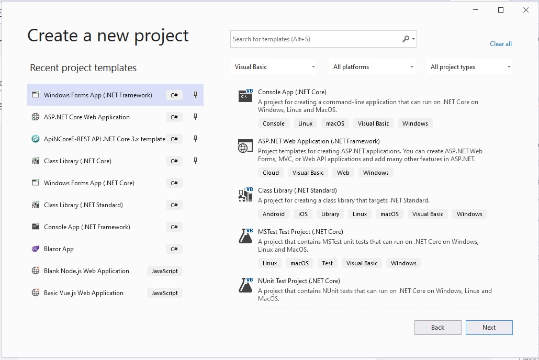Click Windows Forms App (.NET Core) icon

(36, 183)
